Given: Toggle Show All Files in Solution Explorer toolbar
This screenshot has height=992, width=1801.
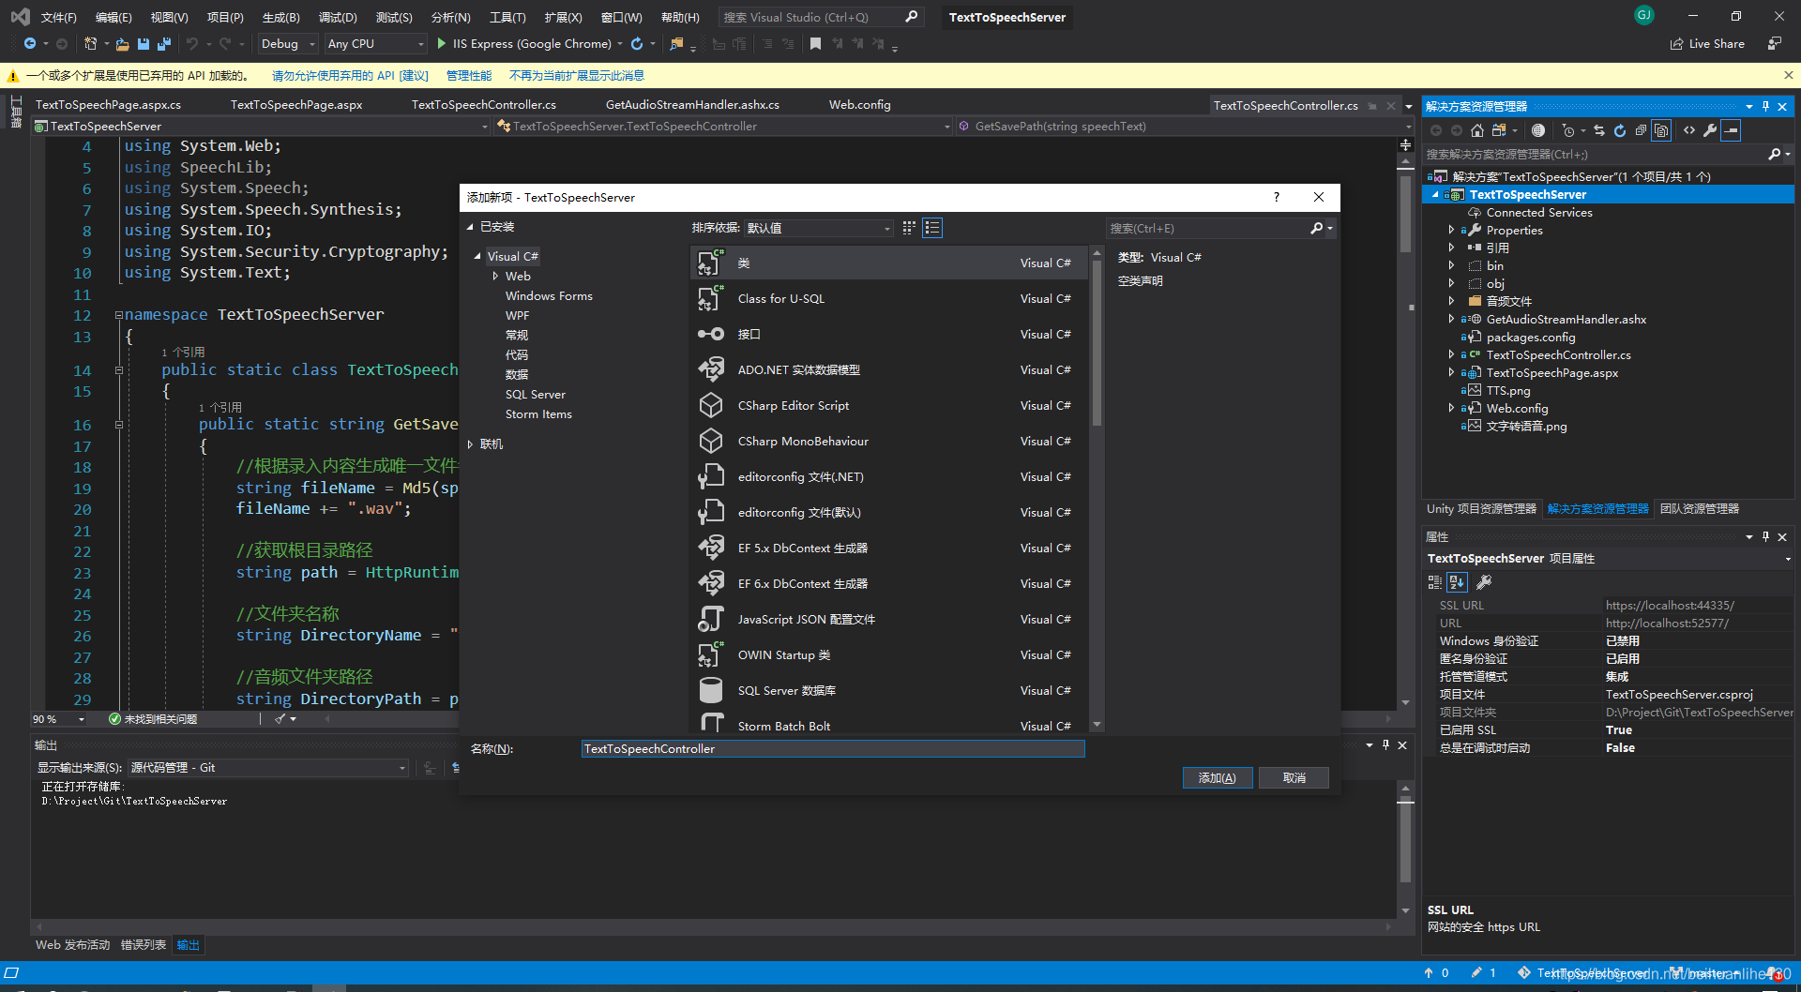Looking at the screenshot, I should [1661, 130].
